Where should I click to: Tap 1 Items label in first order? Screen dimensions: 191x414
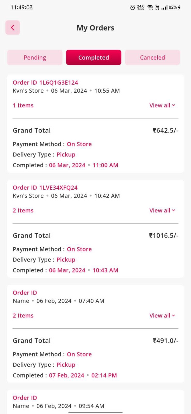23,105
